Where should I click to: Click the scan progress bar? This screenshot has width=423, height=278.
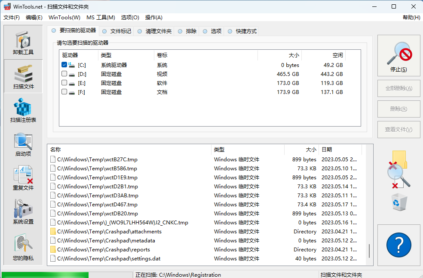(67, 275)
